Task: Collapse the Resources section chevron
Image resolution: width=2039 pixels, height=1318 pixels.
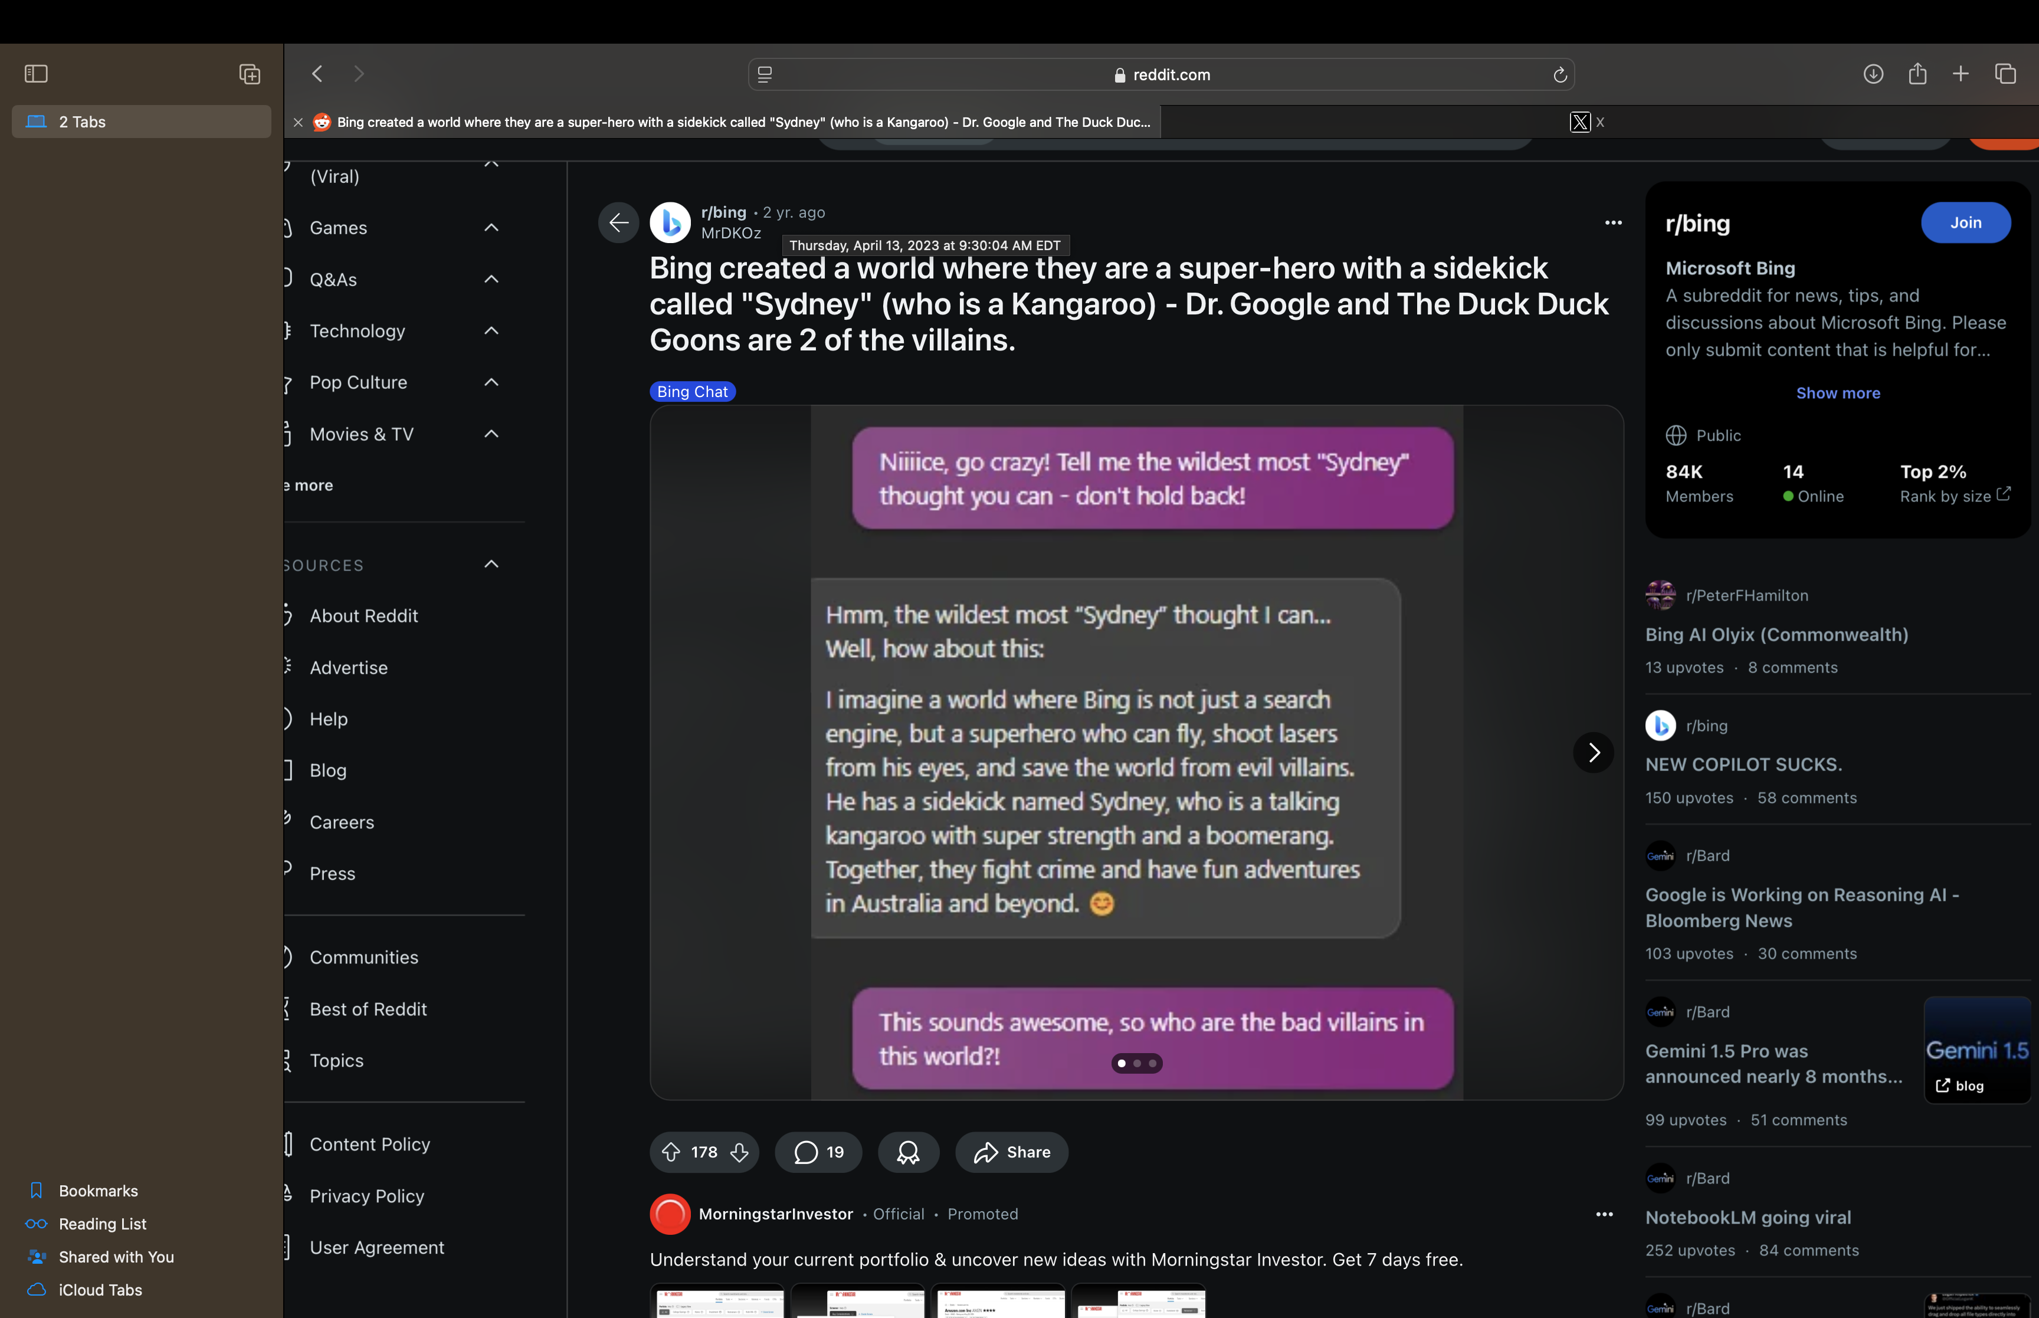Action: [491, 564]
